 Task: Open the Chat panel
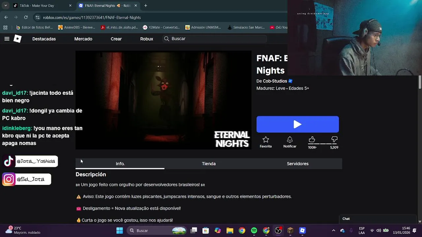click(x=378, y=219)
